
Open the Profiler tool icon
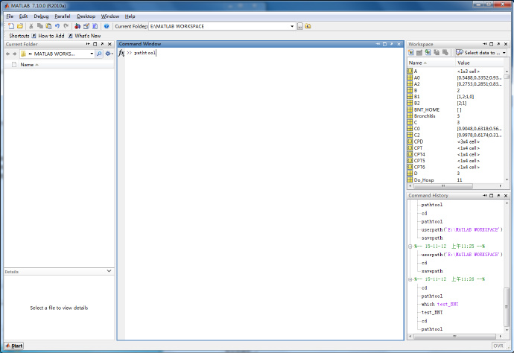coord(95,26)
